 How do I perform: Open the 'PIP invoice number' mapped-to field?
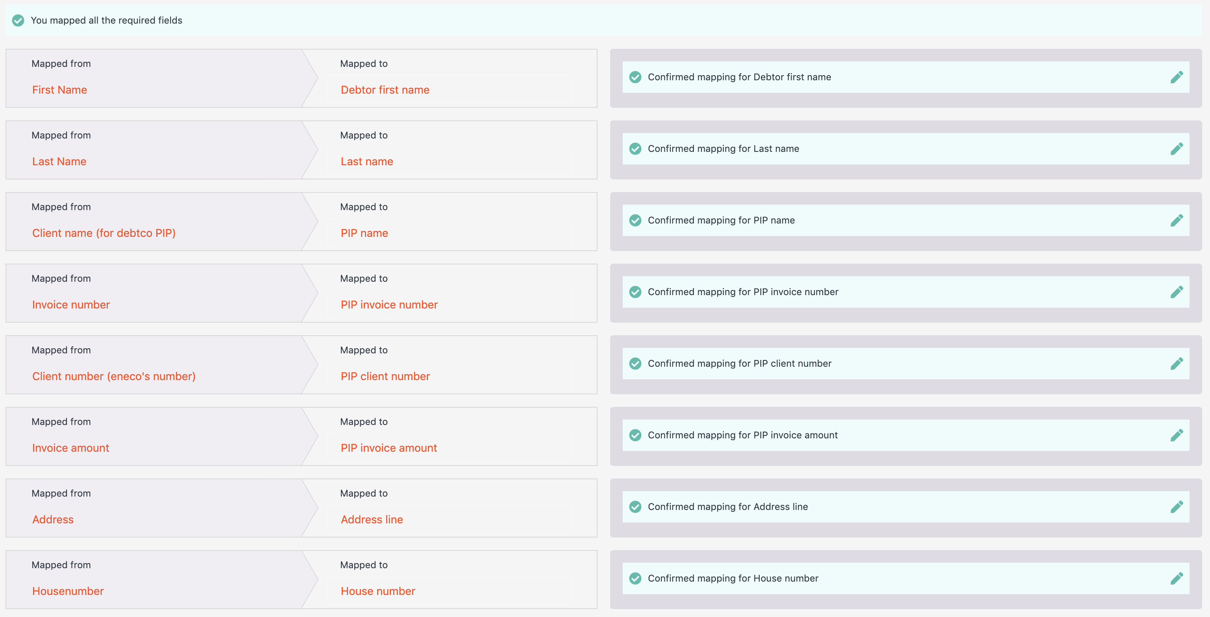(450, 305)
